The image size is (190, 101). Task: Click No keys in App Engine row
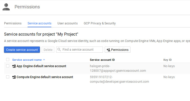coord(169,66)
